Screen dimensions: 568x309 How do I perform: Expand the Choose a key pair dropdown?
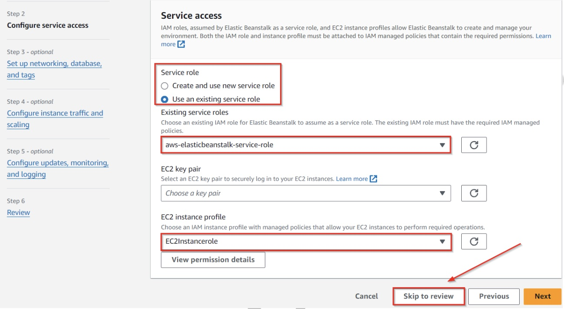pyautogui.click(x=306, y=193)
